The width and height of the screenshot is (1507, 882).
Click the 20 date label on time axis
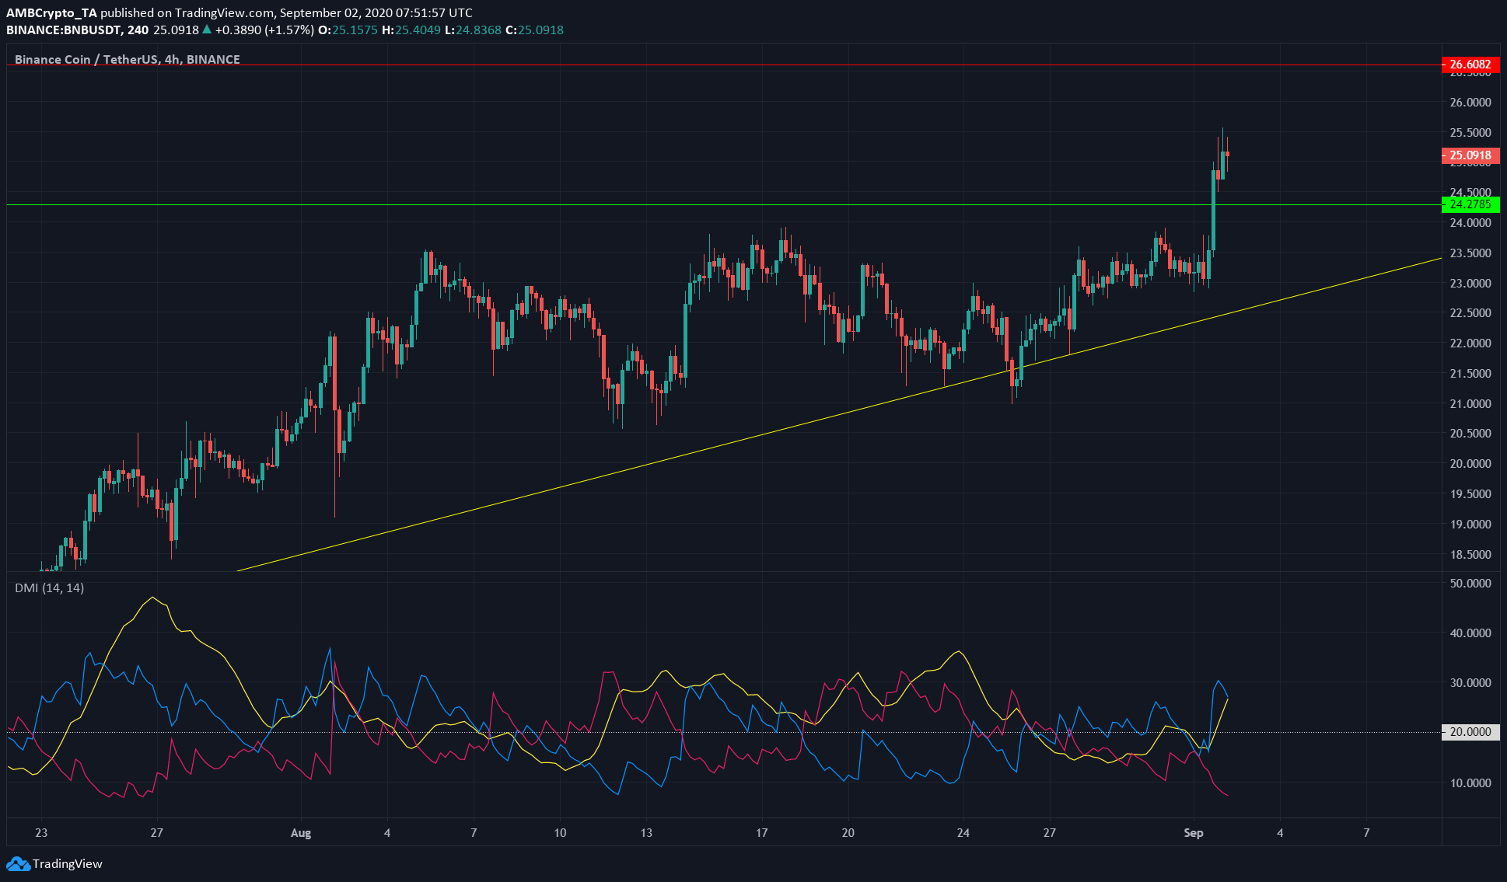tap(848, 833)
